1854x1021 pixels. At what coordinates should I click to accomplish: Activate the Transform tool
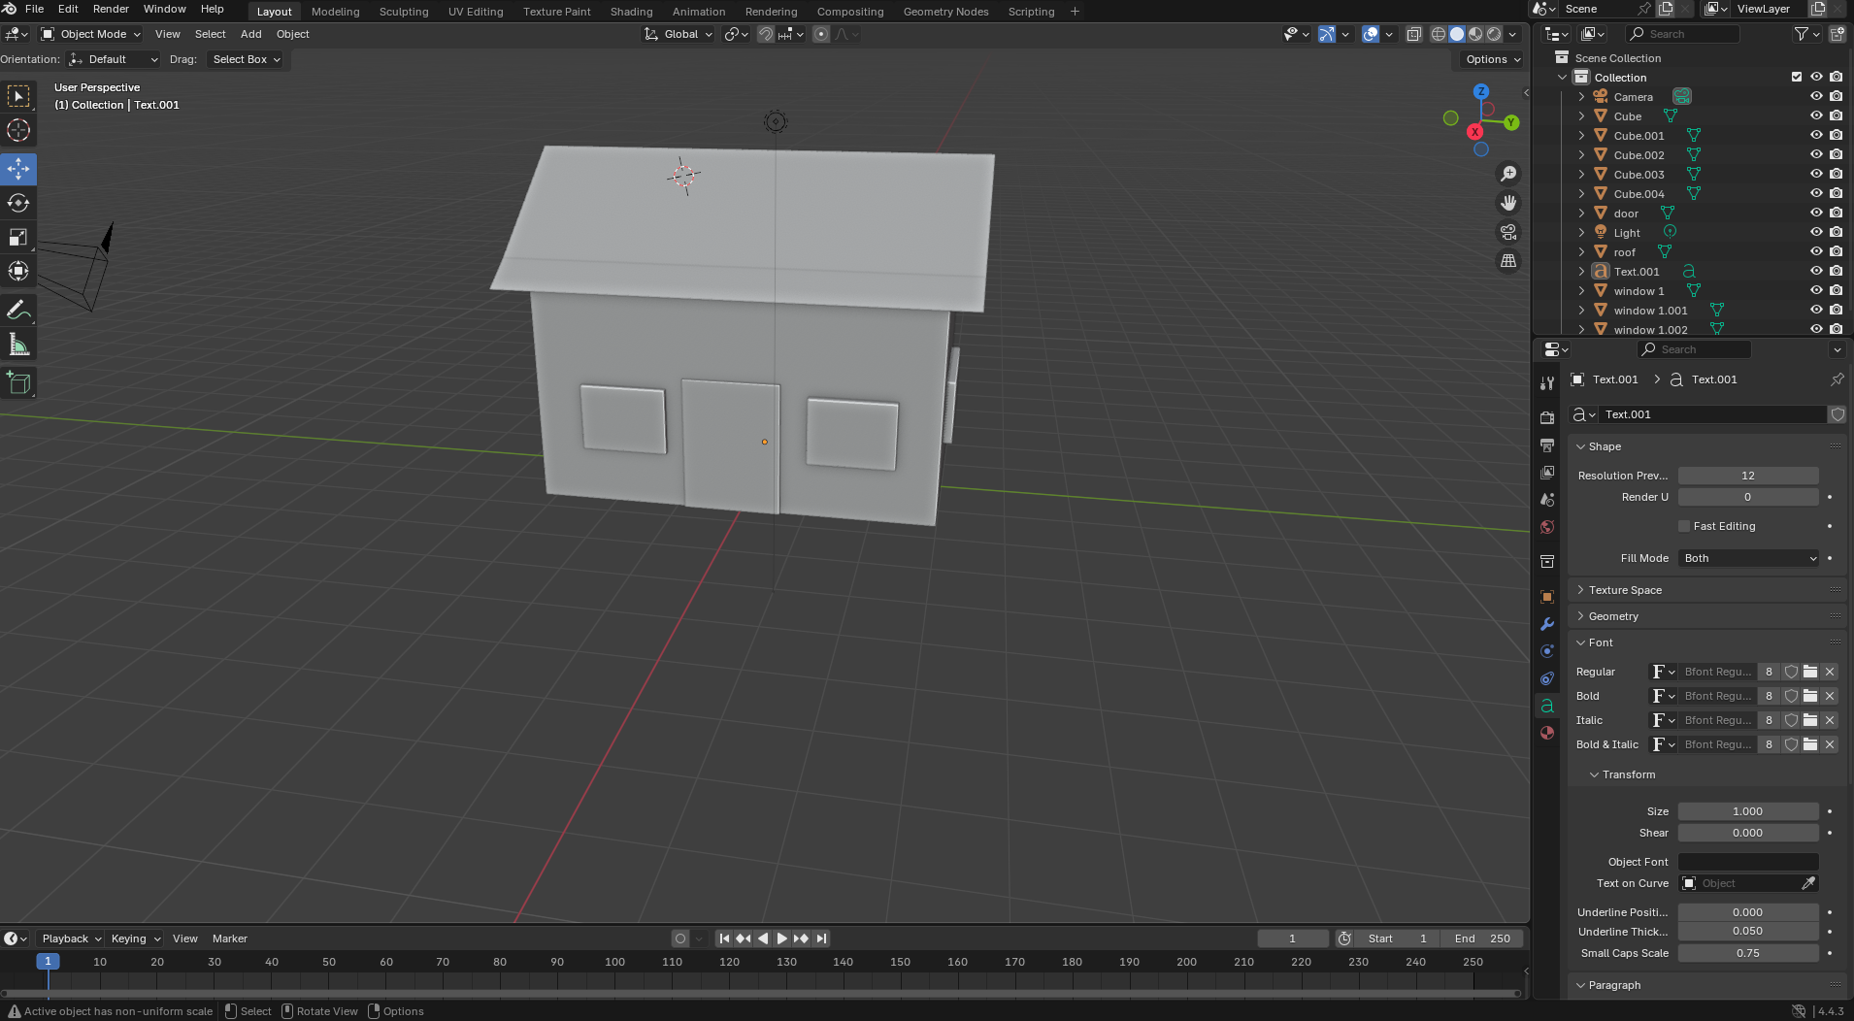tap(18, 271)
